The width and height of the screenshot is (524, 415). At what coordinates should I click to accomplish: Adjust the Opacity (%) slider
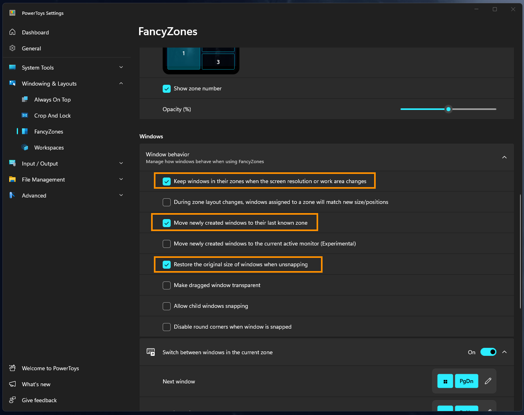(448, 109)
